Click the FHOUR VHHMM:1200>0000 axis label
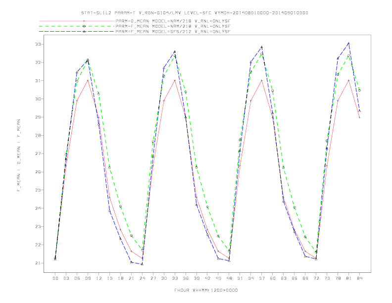The width and height of the screenshot is (392, 303). (206, 290)
